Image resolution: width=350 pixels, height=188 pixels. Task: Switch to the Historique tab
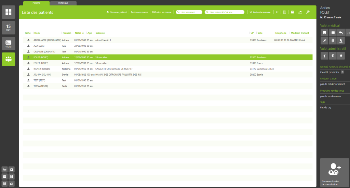tap(63, 3)
